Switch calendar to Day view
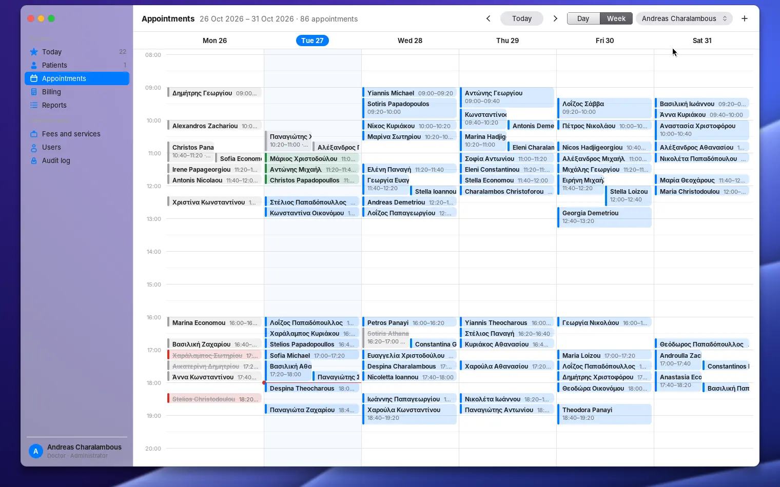Screen dimensions: 780x487 pos(583,18)
